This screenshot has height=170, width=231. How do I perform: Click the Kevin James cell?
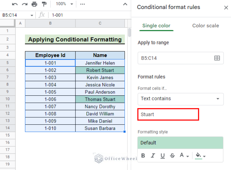click(x=100, y=77)
